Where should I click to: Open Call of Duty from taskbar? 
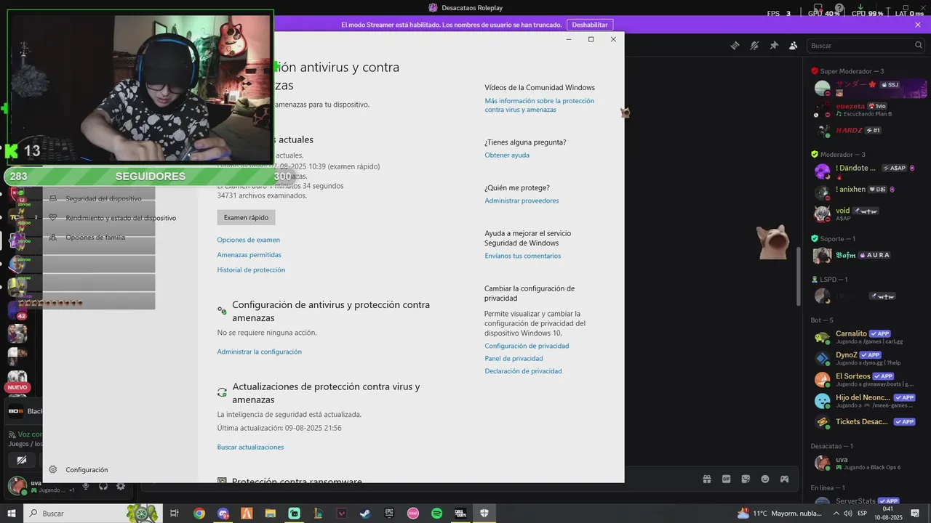pos(460,514)
